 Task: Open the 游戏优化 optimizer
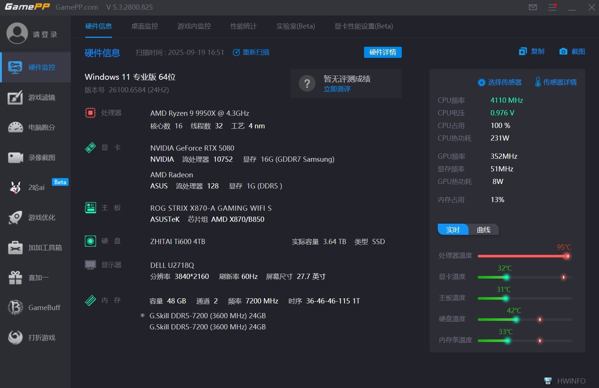tap(35, 218)
